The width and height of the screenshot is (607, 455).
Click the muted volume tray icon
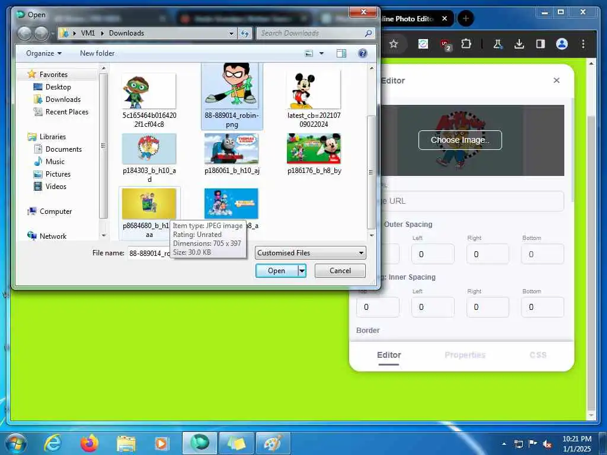pos(547,444)
